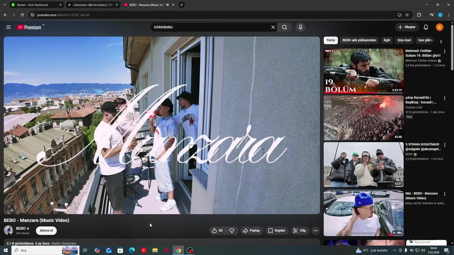Open YouTube notifications bell
The height and width of the screenshot is (255, 454).
point(426,27)
